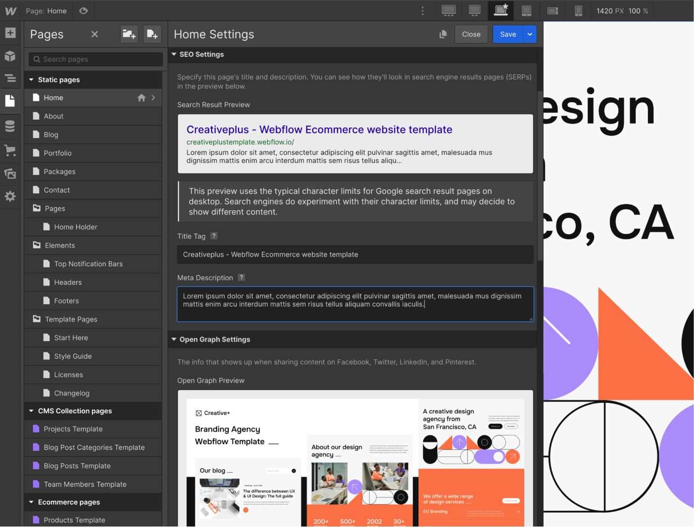Close the Pages panel
The width and height of the screenshot is (694, 527).
[x=95, y=34]
